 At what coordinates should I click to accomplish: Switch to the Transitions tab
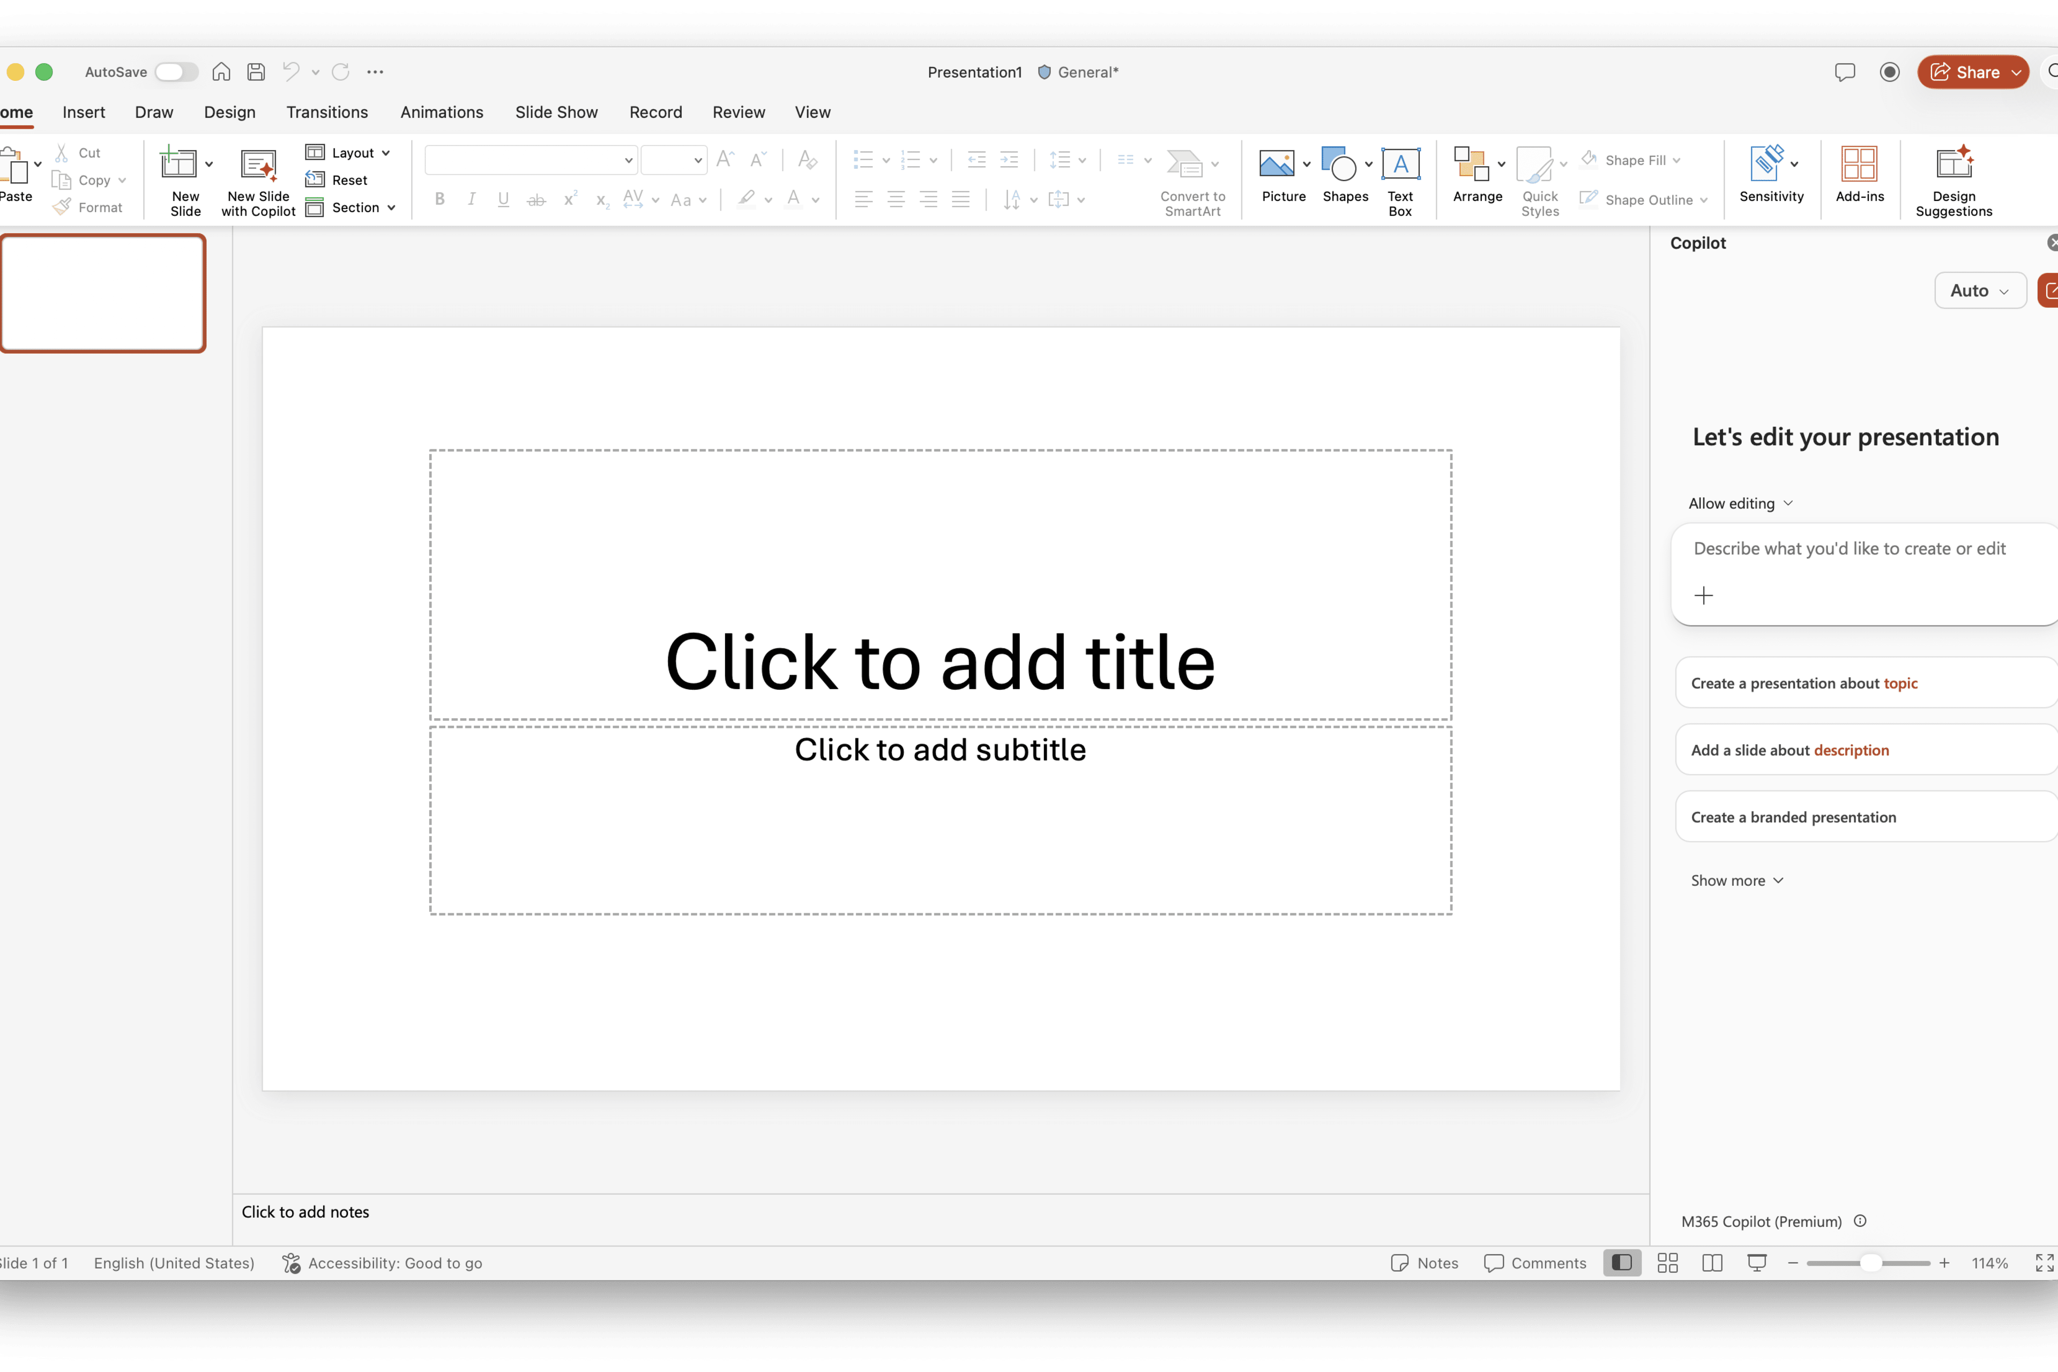(327, 112)
